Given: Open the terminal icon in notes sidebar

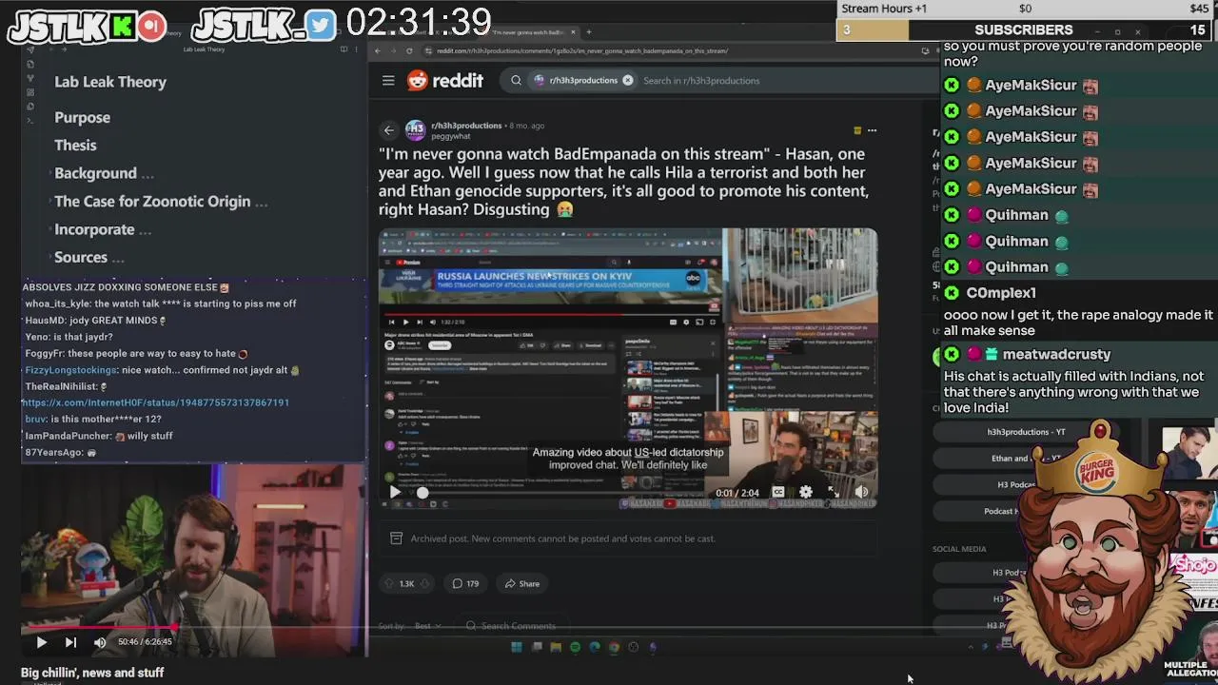Looking at the screenshot, I should 30,120.
